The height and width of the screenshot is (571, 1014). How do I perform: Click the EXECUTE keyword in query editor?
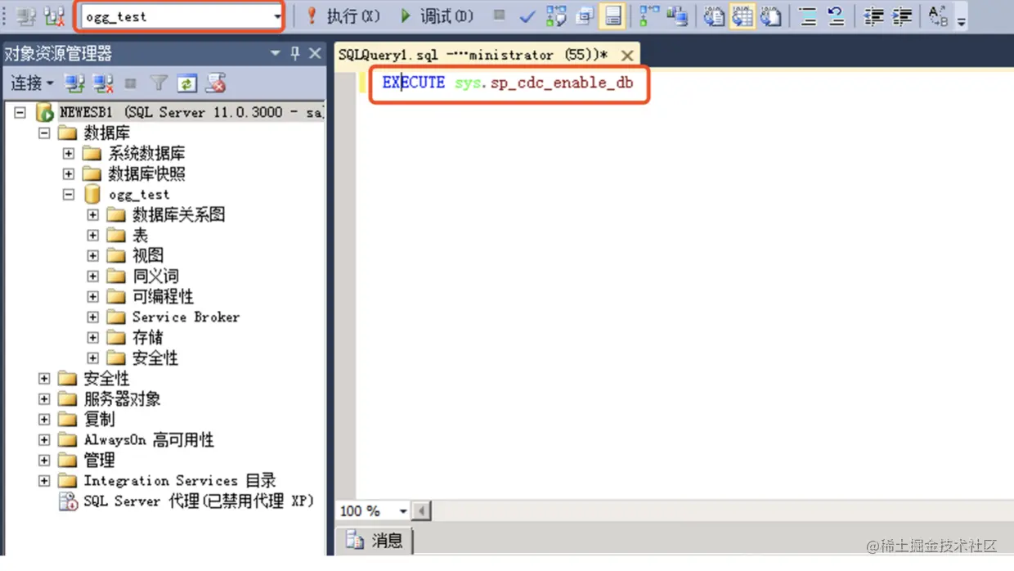click(414, 83)
